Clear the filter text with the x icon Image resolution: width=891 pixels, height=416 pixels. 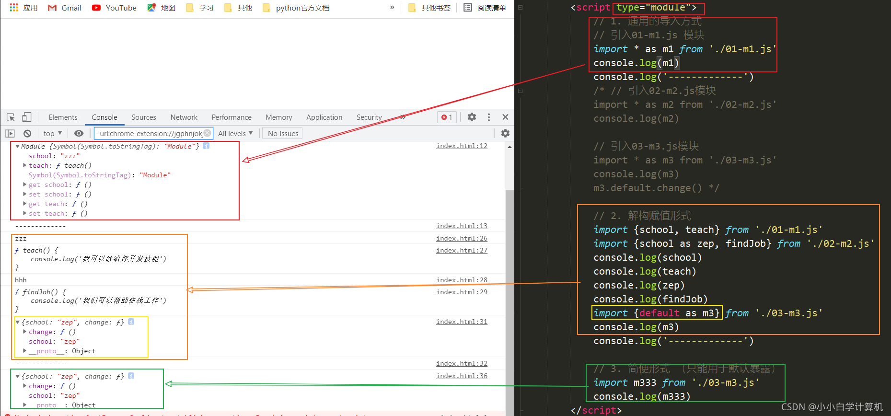point(207,133)
